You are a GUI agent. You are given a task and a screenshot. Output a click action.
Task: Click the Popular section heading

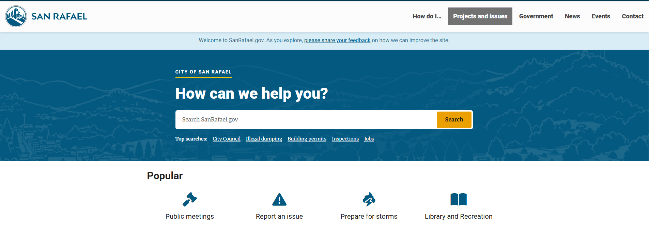click(165, 176)
